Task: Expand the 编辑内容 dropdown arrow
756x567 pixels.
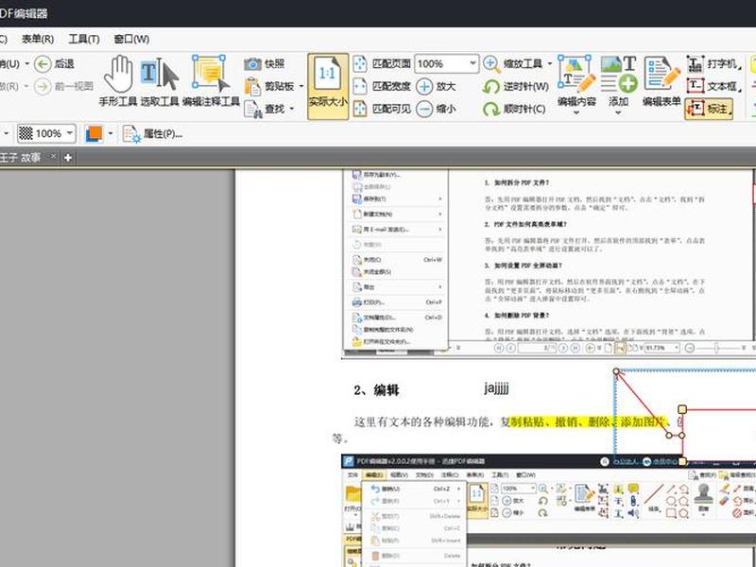Action: coord(576,113)
